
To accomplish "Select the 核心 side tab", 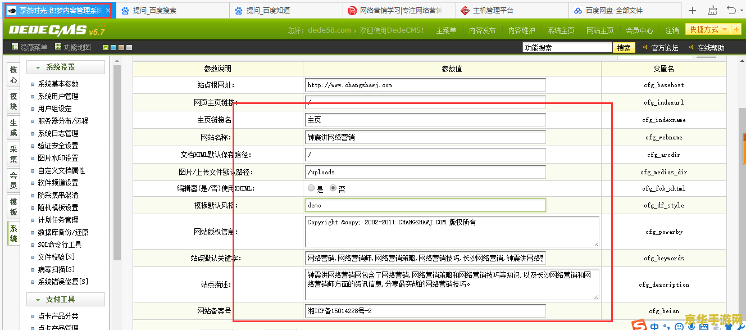I will (x=13, y=75).
